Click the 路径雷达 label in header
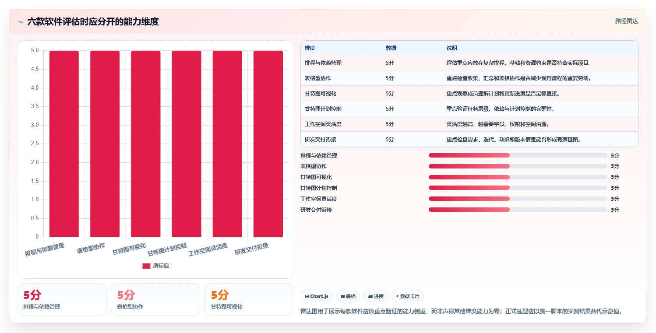656x333 pixels. pos(627,21)
